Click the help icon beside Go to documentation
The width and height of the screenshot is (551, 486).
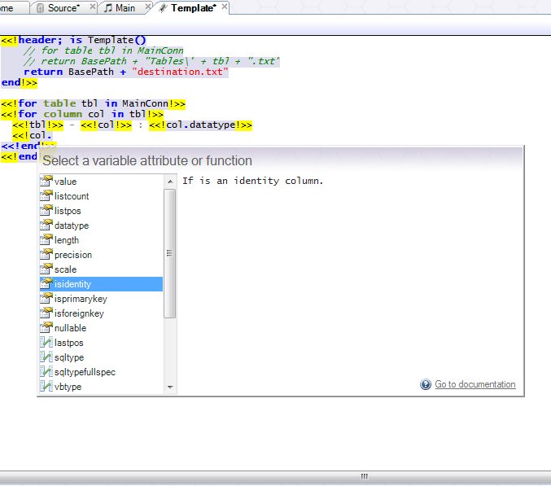coord(426,384)
